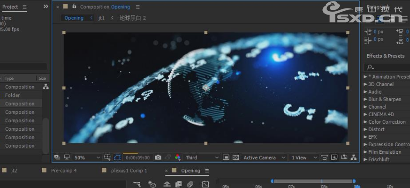Expand Film Emulation effects category
The width and height of the screenshot is (410, 188).
point(366,152)
